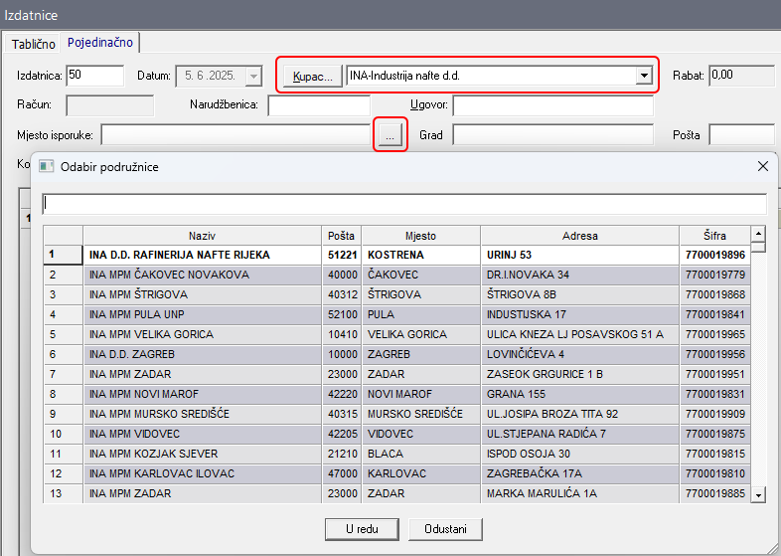Screen dimensions: 781x556
Task: Click the dialog window icon beside the Odabir podružnice title
Action: coord(47,166)
